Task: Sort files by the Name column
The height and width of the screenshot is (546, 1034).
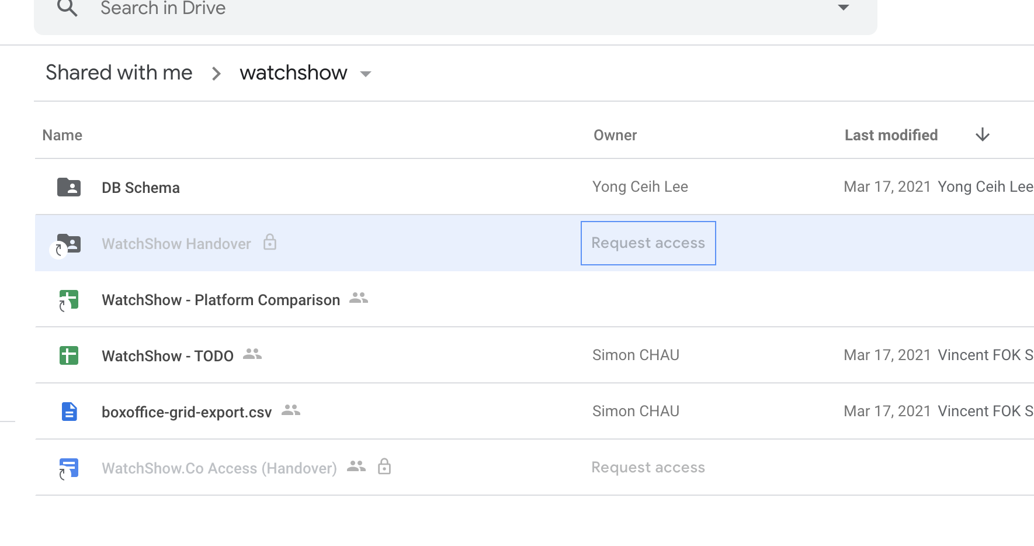Action: 63,135
